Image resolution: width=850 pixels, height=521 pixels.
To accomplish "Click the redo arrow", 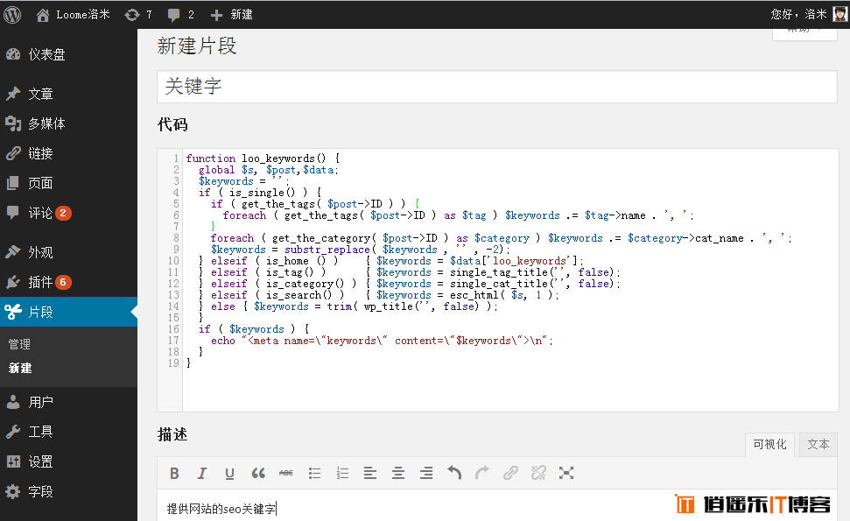I will coord(482,474).
